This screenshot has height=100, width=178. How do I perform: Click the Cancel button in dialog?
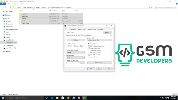pyautogui.click(x=100, y=69)
